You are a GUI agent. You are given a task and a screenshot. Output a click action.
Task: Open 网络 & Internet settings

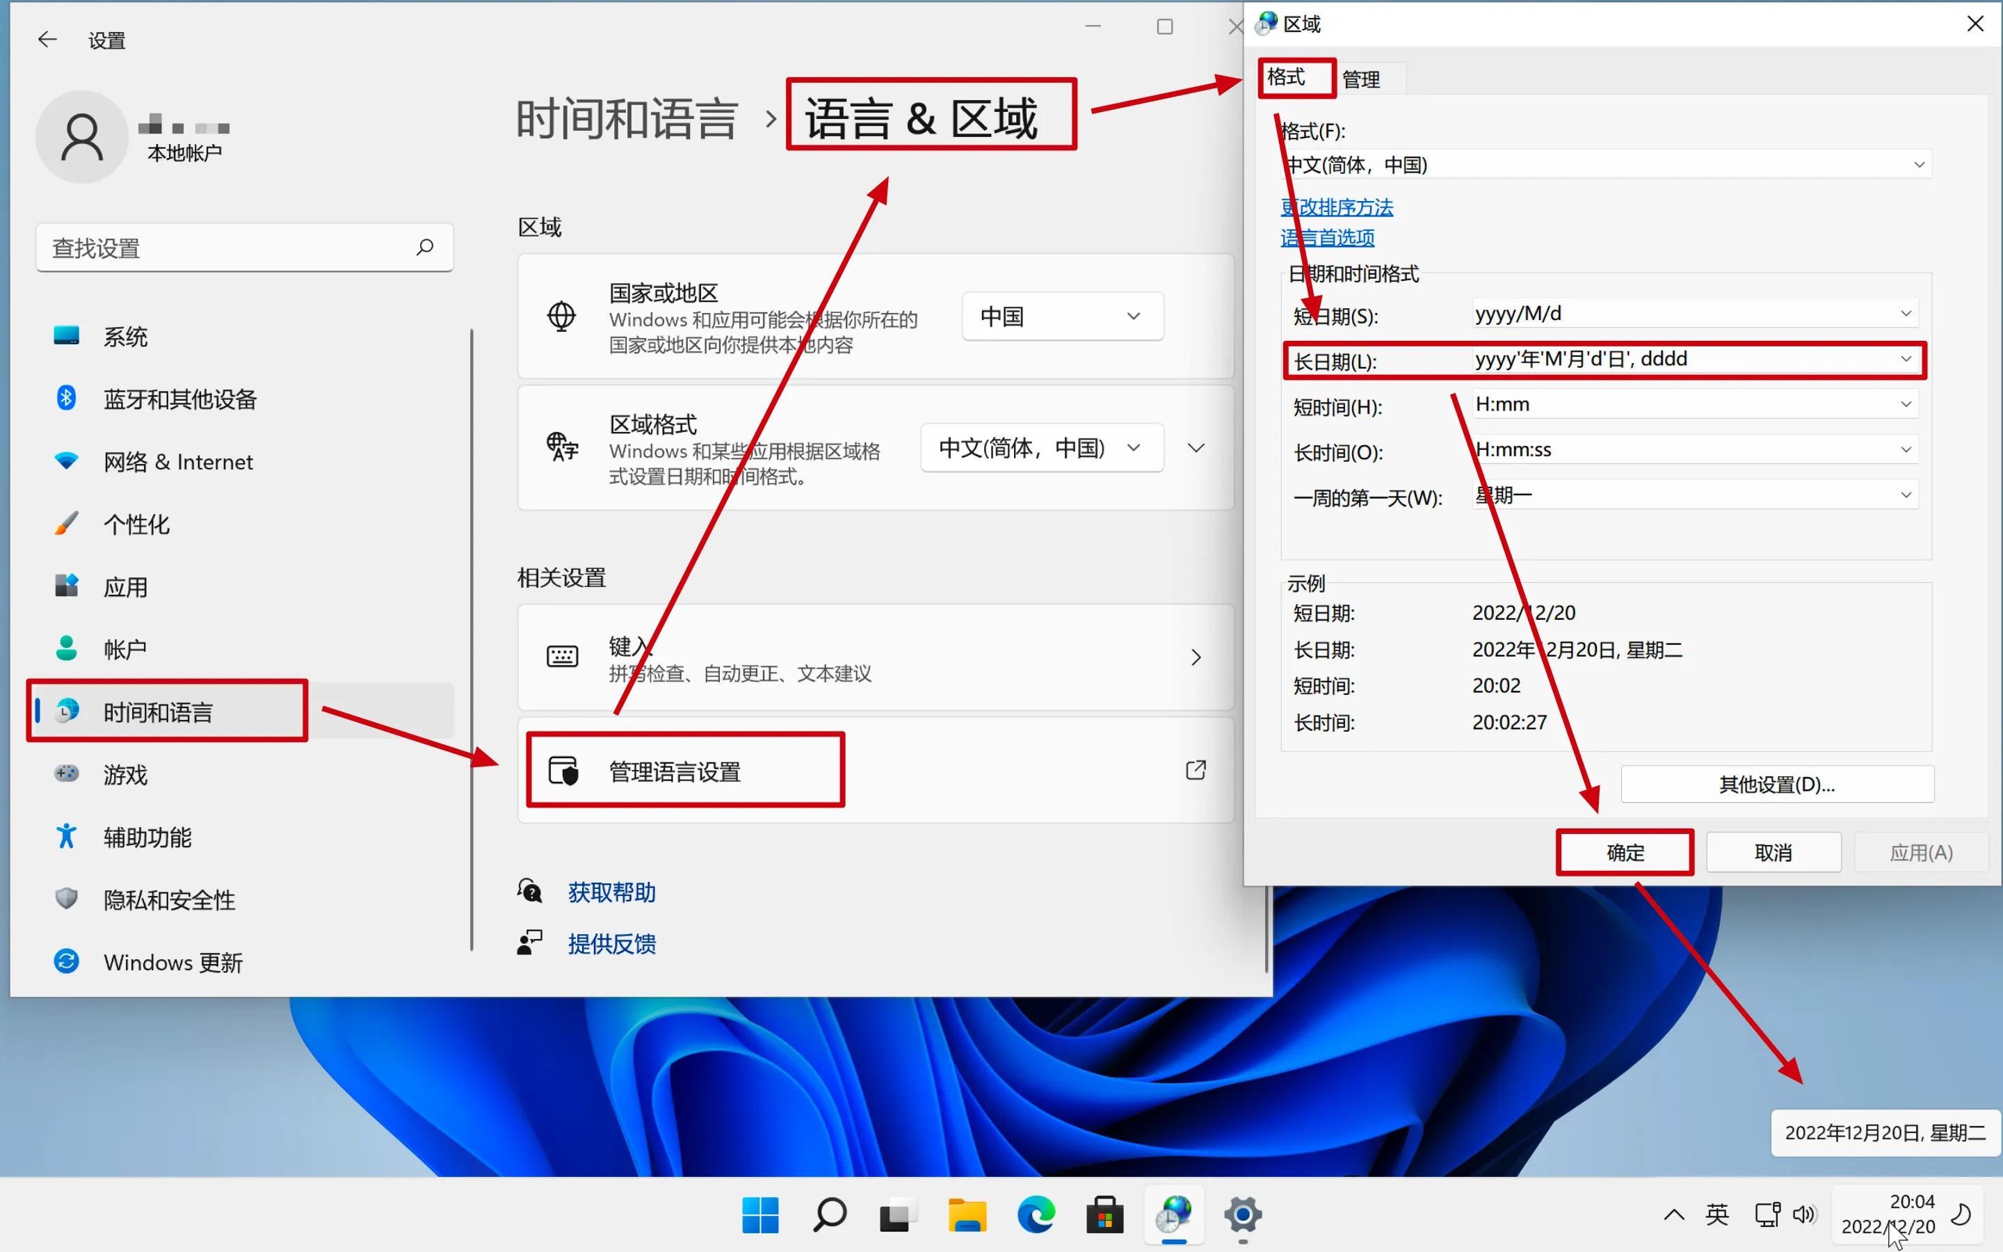point(244,461)
